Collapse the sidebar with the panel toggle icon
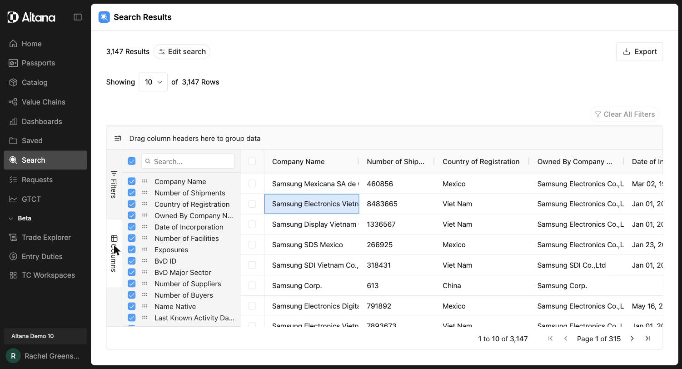The height and width of the screenshot is (369, 682). [x=78, y=17]
